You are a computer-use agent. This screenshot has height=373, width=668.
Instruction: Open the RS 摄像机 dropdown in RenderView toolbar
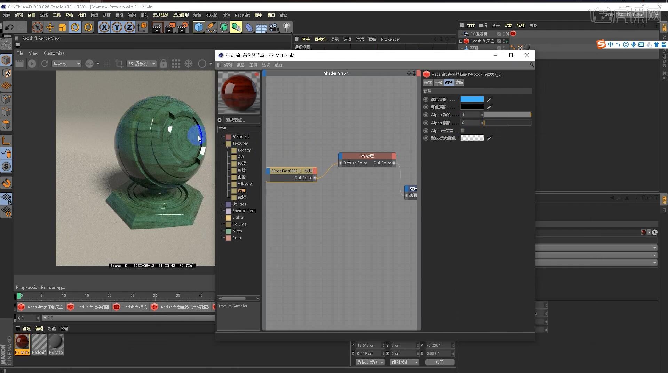(x=142, y=64)
